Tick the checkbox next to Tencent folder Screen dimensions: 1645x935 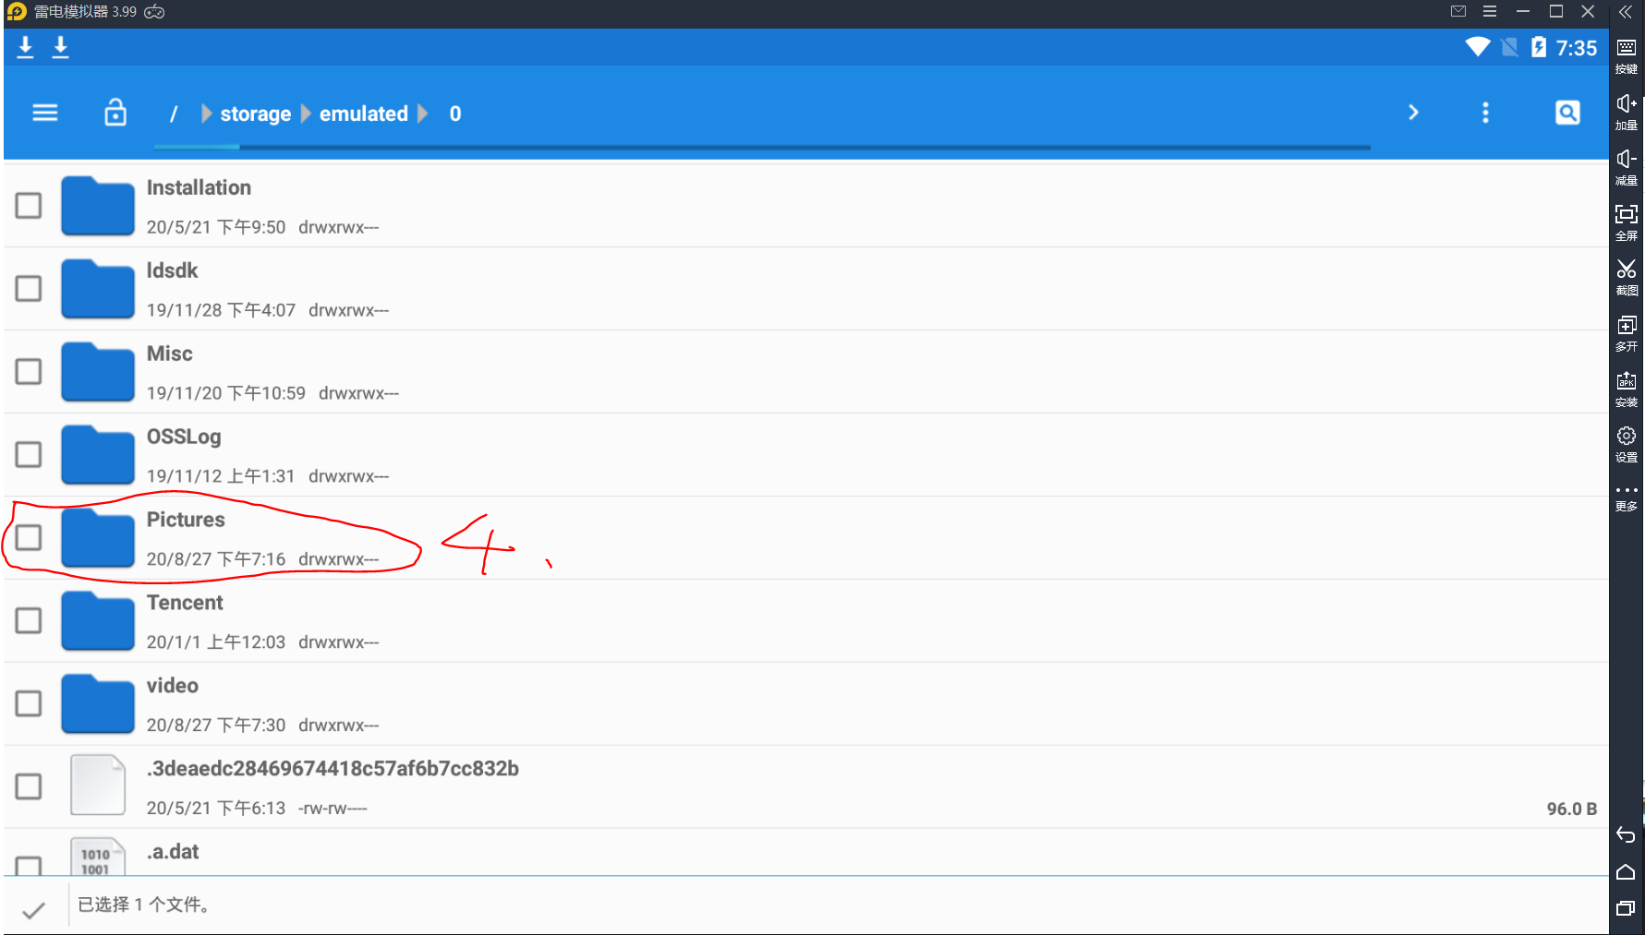tap(29, 620)
